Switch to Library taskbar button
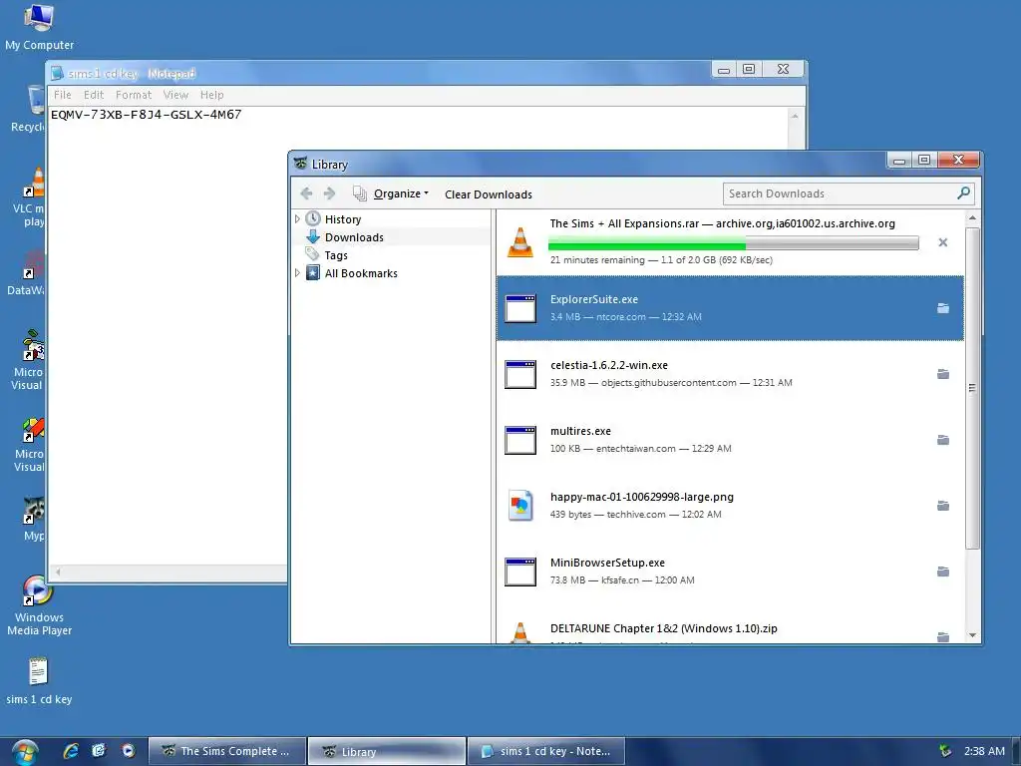This screenshot has width=1021, height=766. pyautogui.click(x=387, y=751)
